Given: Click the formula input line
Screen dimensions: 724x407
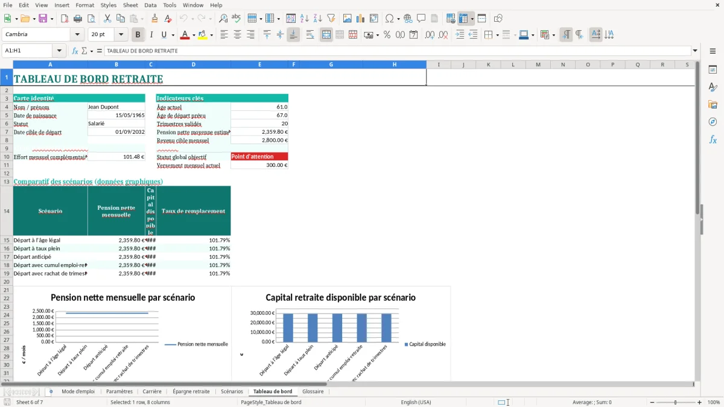Looking at the screenshot, I should click(397, 51).
